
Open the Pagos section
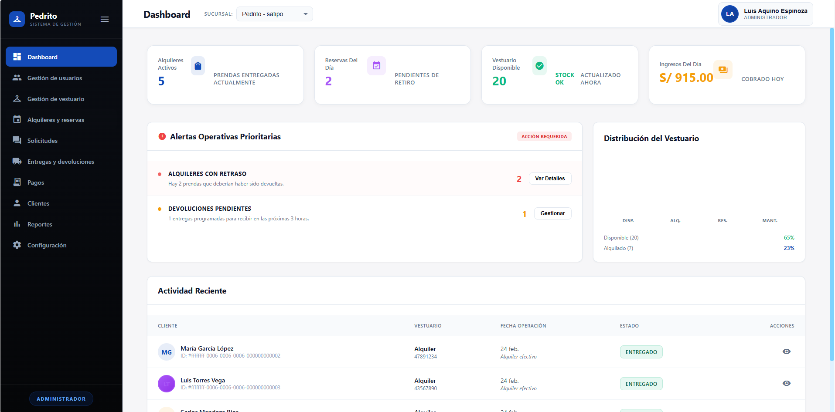(36, 182)
